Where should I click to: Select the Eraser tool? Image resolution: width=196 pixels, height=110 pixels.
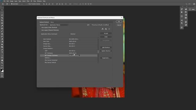[x=2, y=39]
